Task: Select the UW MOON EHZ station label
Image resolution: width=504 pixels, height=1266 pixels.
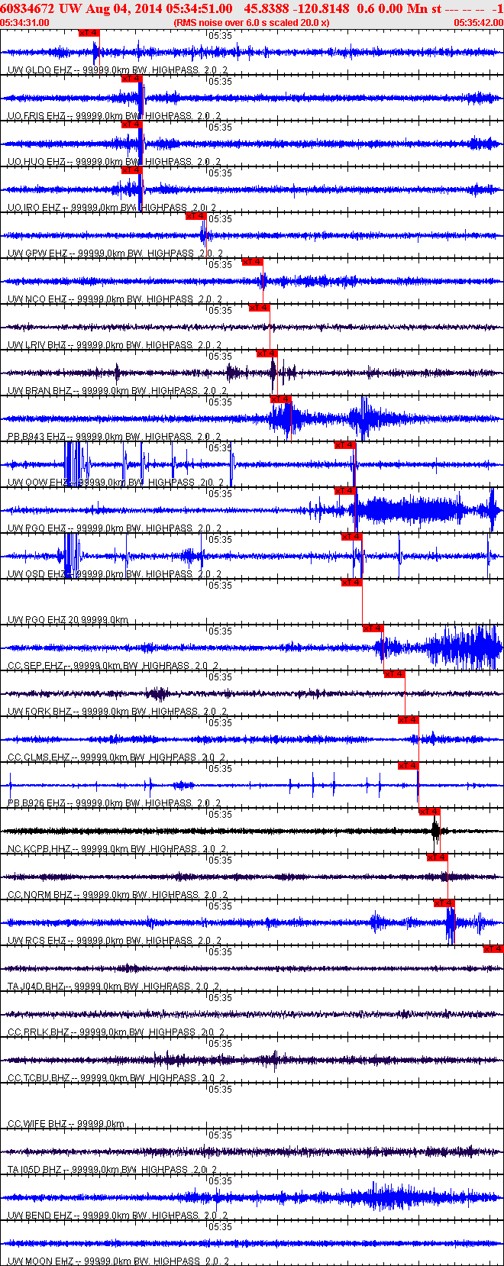Action: (x=118, y=1261)
